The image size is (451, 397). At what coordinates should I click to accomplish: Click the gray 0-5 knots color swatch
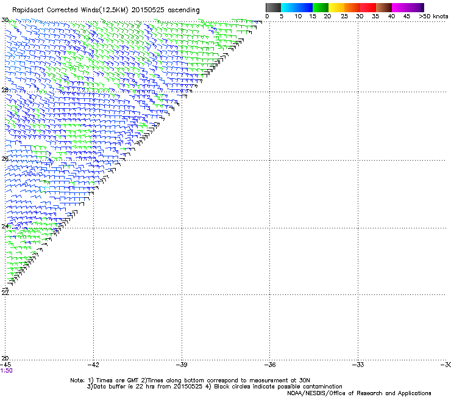pyautogui.click(x=273, y=7)
